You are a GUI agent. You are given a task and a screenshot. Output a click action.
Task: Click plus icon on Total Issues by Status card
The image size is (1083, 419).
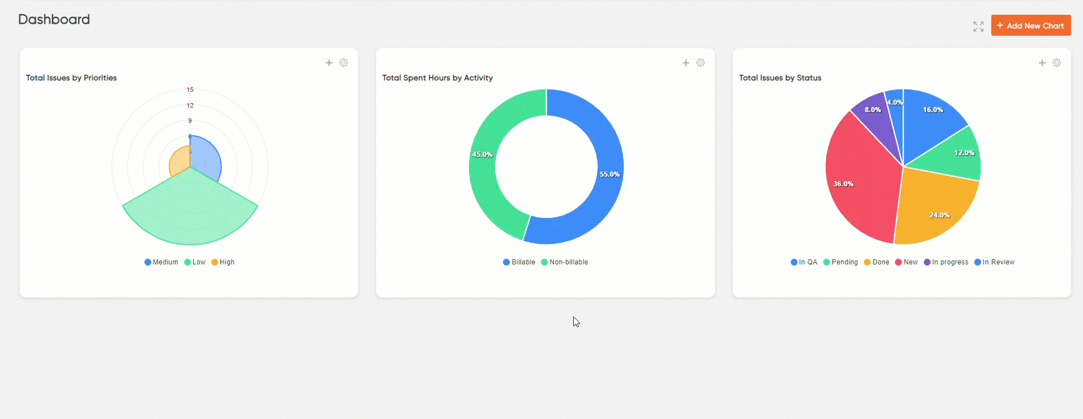click(x=1042, y=63)
